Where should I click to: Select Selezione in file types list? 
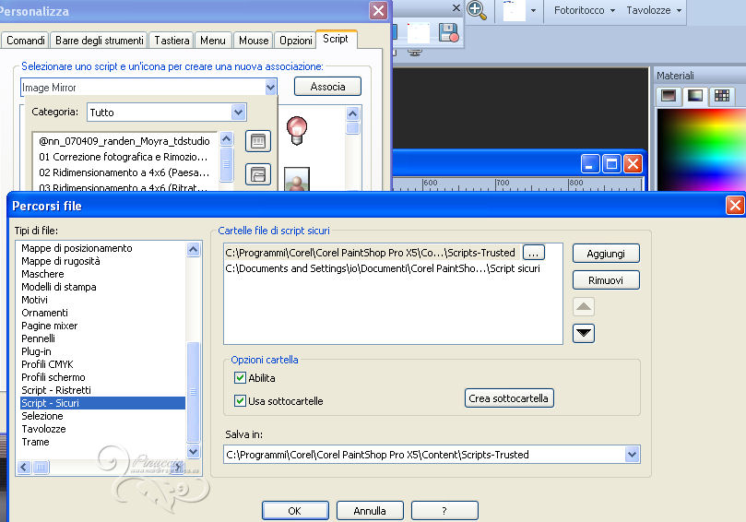pos(41,416)
